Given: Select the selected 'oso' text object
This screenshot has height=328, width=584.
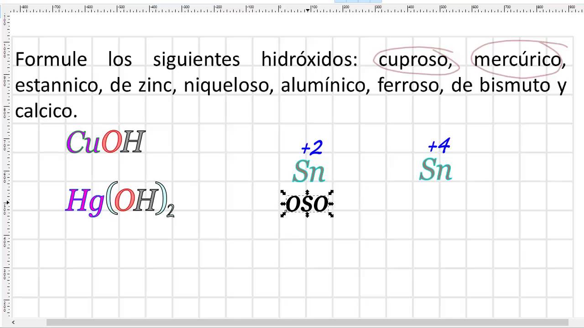Looking at the screenshot, I should [x=307, y=204].
